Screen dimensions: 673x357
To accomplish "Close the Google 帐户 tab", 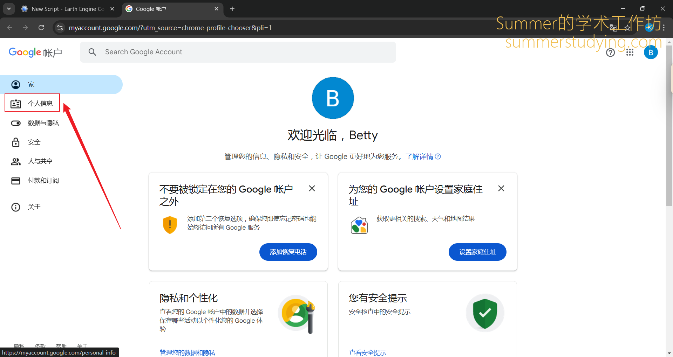I will pyautogui.click(x=216, y=9).
